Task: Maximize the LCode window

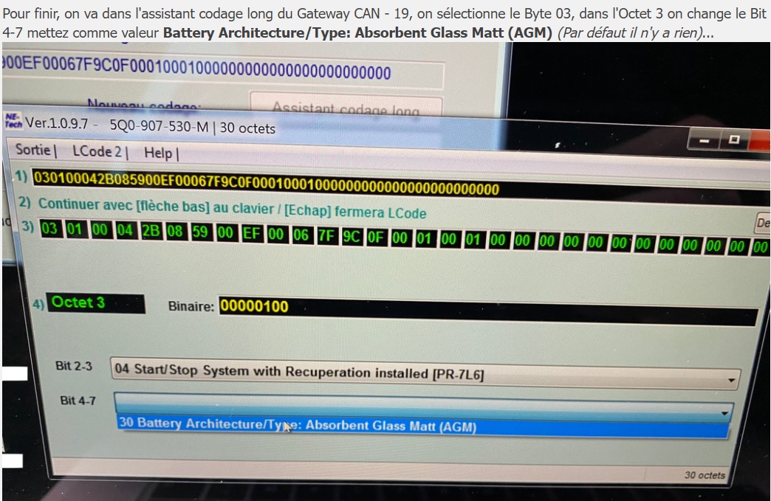Action: (x=733, y=140)
